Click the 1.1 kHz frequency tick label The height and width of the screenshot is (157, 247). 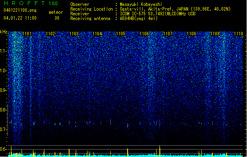4,51
